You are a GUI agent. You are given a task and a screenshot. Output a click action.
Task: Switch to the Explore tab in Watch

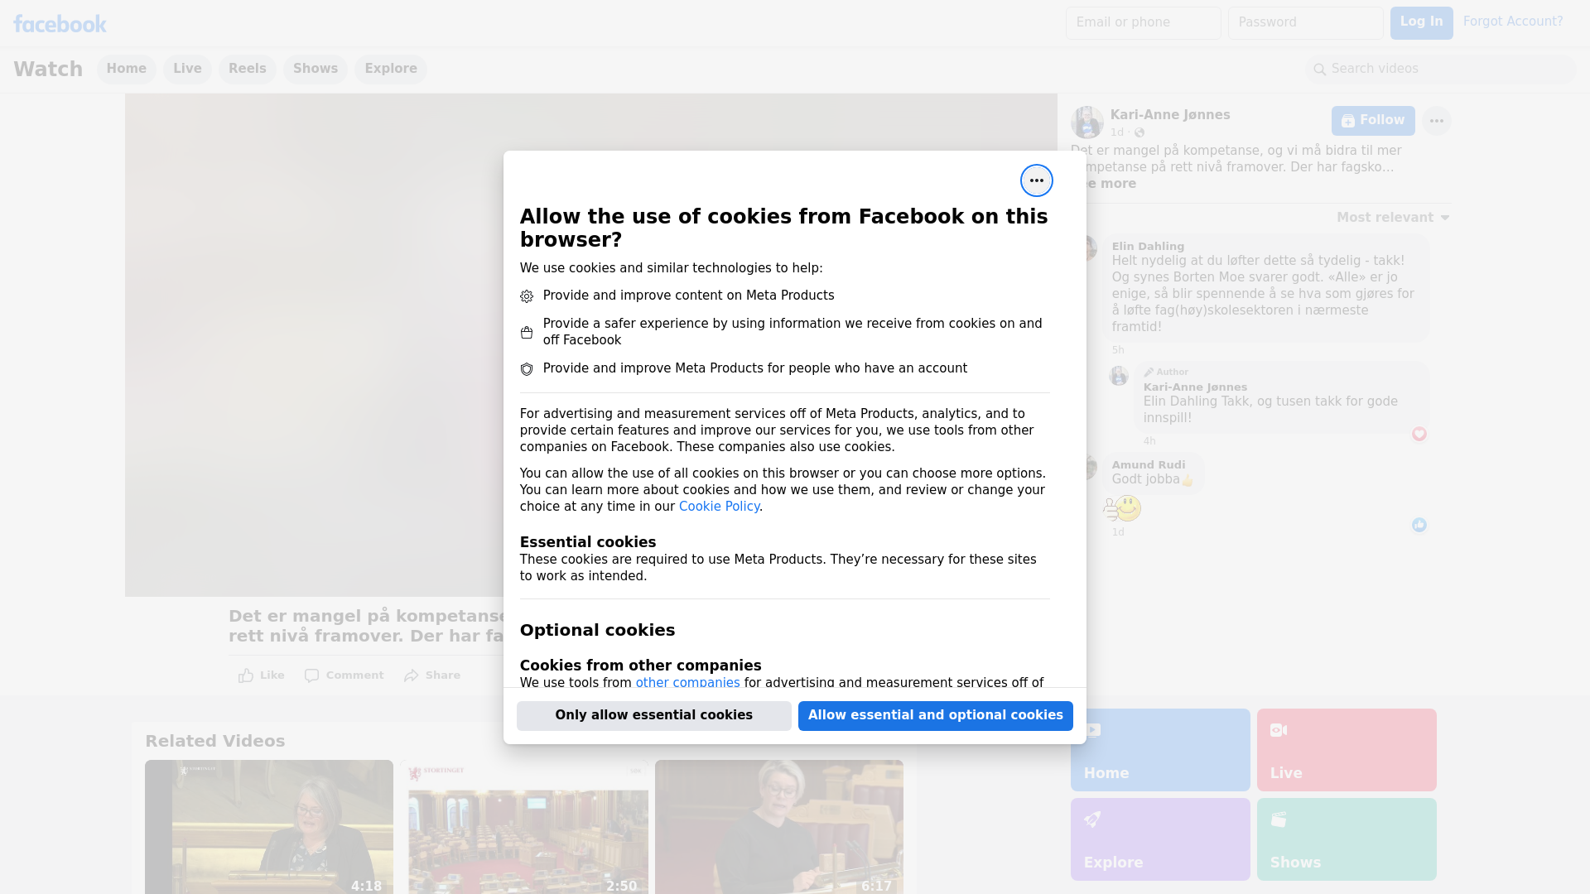pyautogui.click(x=391, y=69)
